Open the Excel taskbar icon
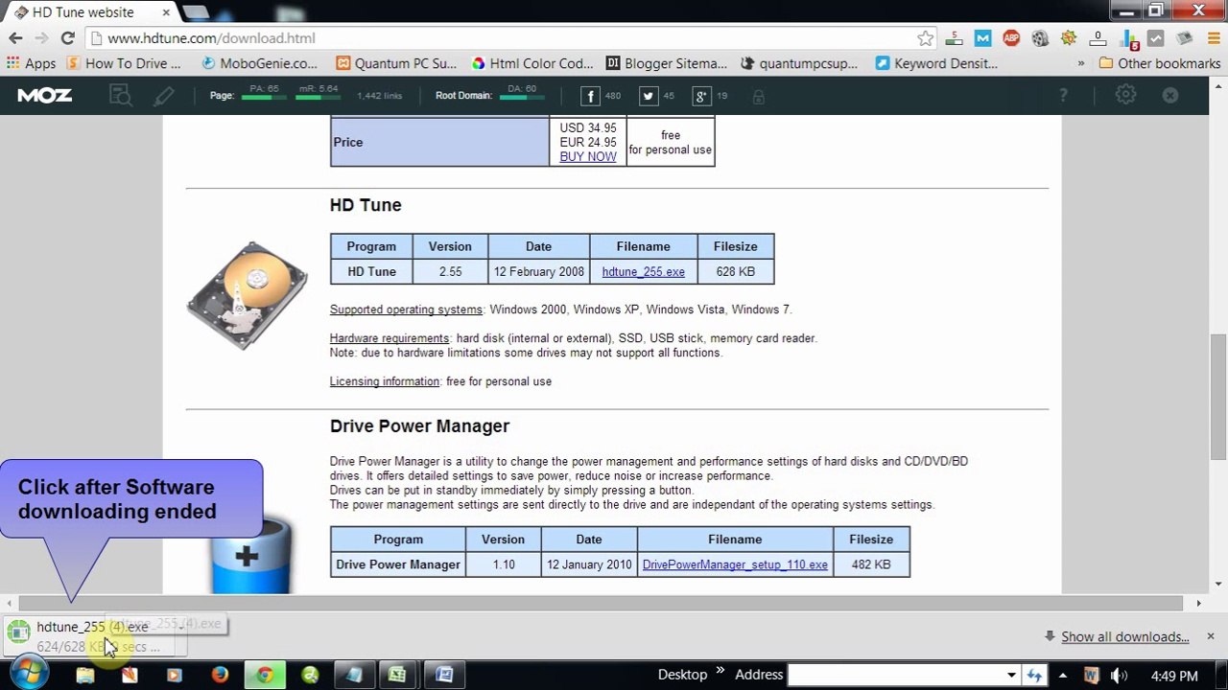The height and width of the screenshot is (690, 1228). coord(397,675)
